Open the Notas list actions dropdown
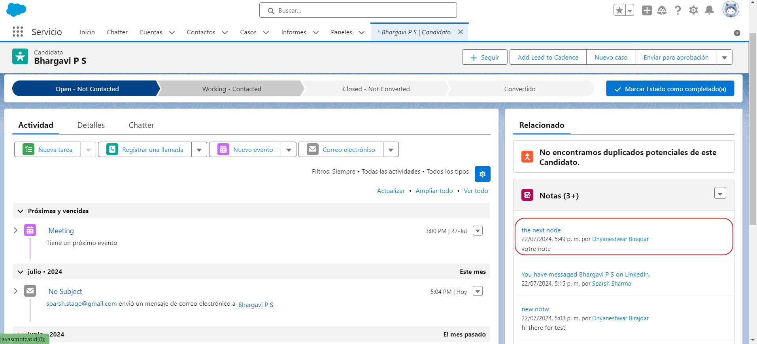Image resolution: width=757 pixels, height=344 pixels. click(720, 193)
